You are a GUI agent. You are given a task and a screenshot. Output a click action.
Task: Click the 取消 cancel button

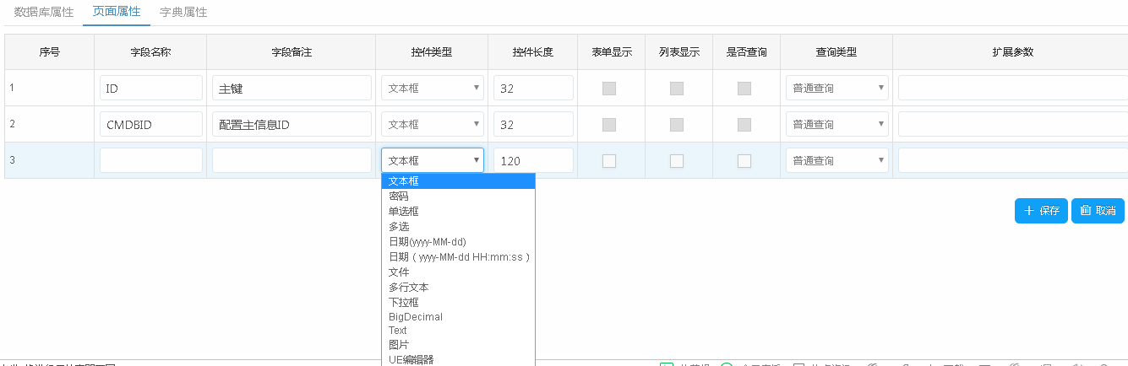point(1098,211)
